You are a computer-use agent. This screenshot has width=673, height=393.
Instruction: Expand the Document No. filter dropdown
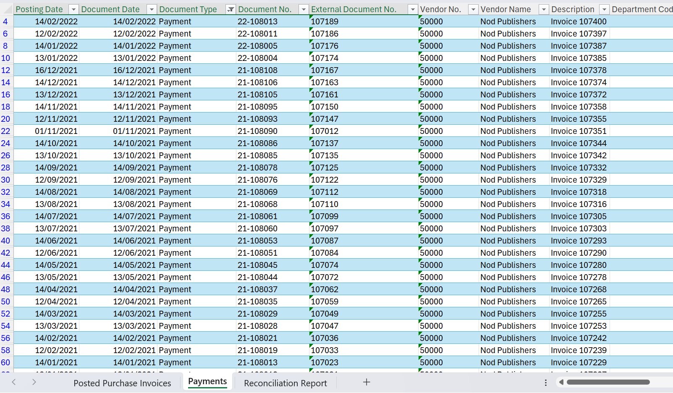[x=304, y=9]
